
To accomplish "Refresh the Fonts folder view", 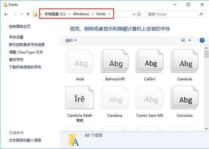I will 139,14.
